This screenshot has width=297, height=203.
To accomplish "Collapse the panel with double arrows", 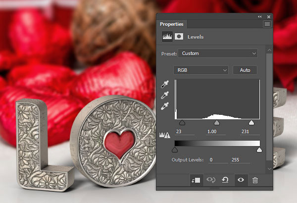I will point(260,17).
